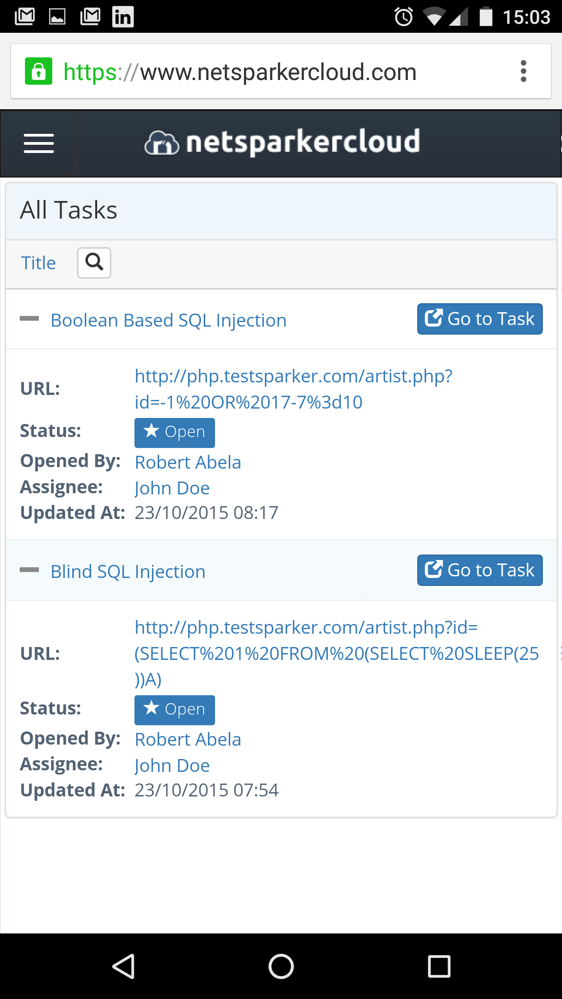
Task: Click Robert Abela under Boolean Based SQL Injection
Action: pos(188,462)
